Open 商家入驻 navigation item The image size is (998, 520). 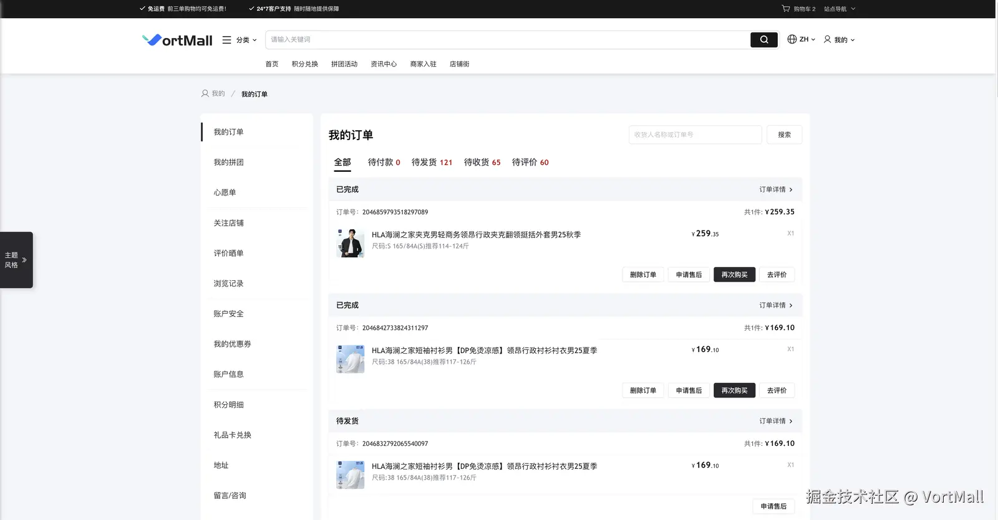[423, 64]
